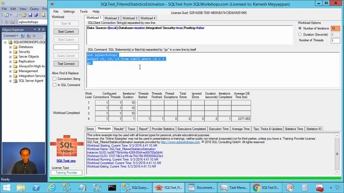Click the connection string text box
344x193 pixels.
tap(190, 35)
